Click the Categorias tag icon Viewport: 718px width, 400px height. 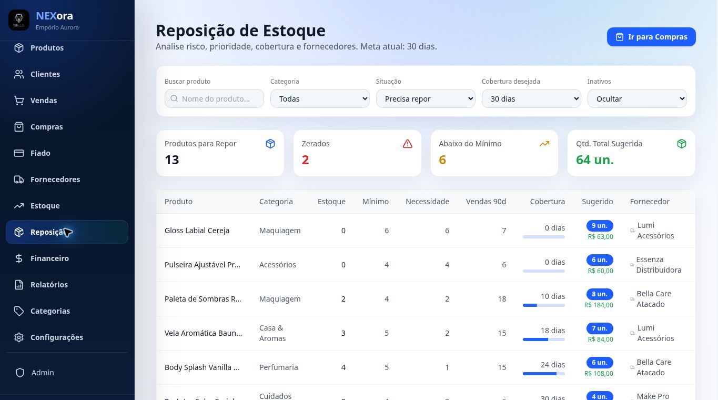(19, 311)
